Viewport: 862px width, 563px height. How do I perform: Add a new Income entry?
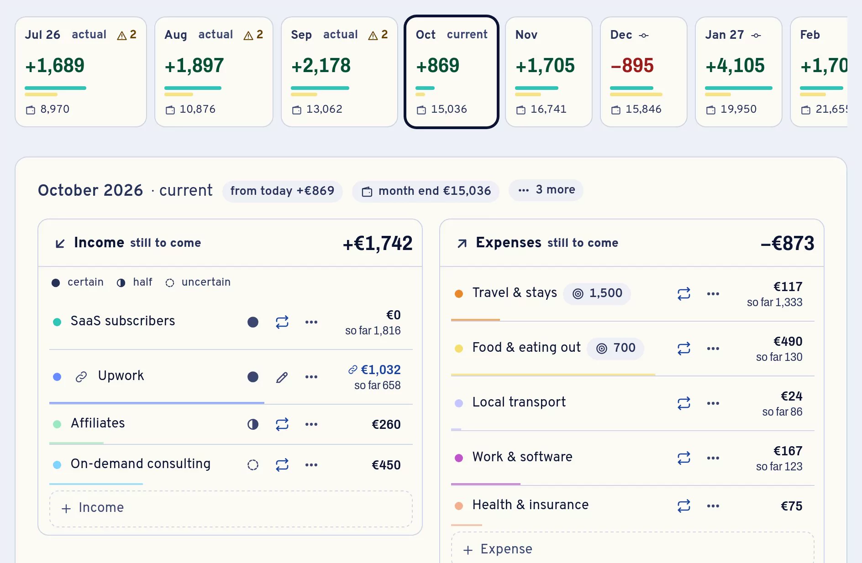tap(231, 509)
